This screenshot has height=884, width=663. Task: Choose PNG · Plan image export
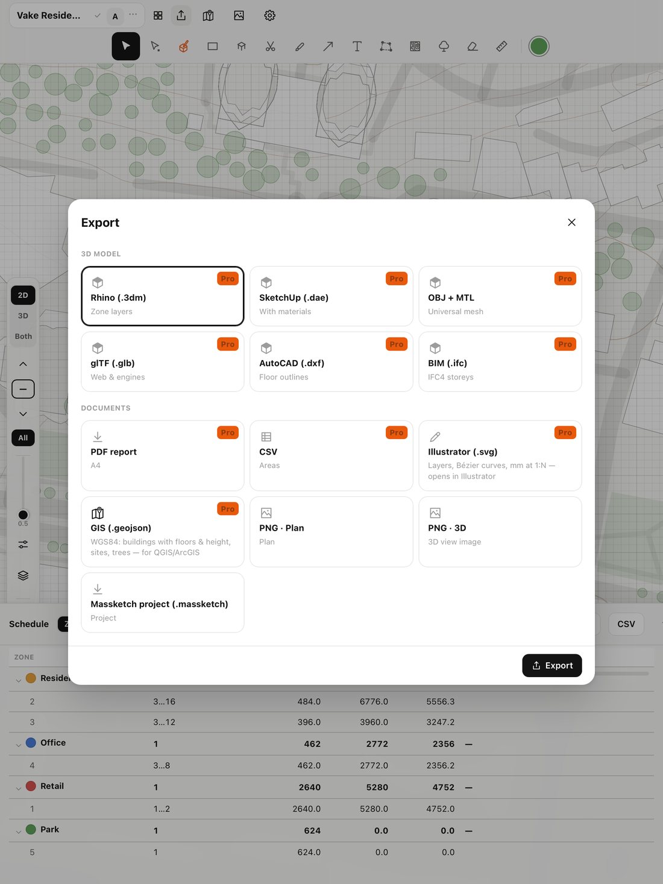click(331, 532)
